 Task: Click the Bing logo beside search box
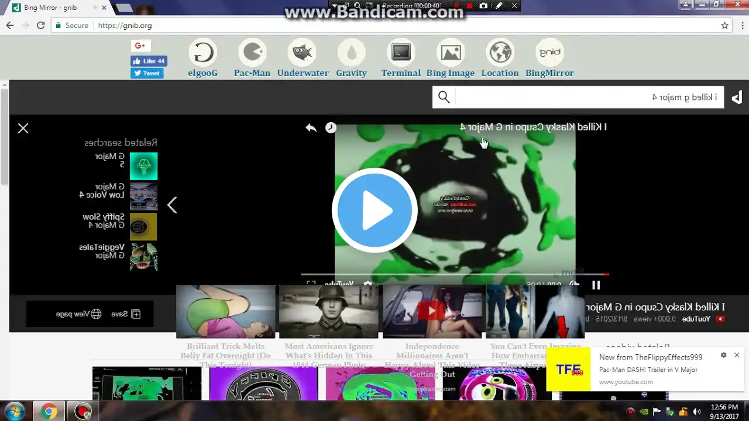coord(737,97)
